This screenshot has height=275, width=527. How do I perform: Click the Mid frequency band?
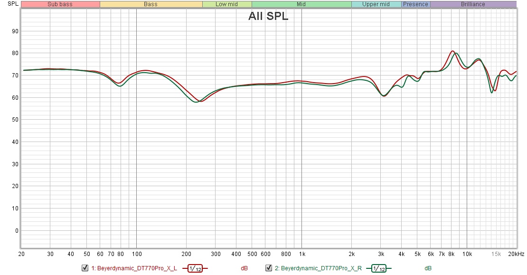[x=301, y=4]
